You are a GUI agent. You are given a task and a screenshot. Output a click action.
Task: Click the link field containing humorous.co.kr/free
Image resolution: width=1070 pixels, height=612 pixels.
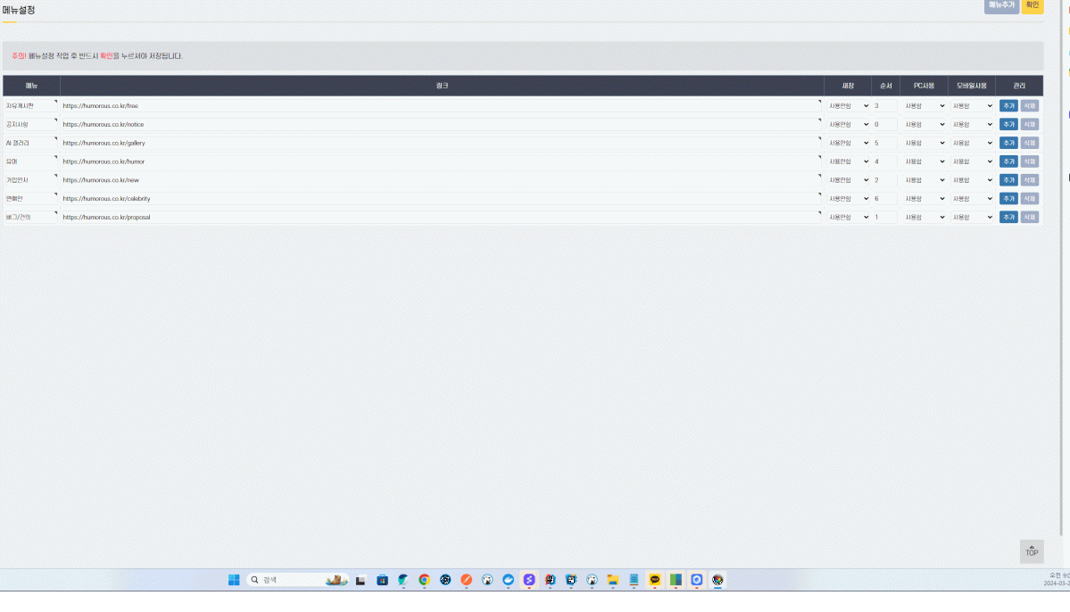point(442,106)
